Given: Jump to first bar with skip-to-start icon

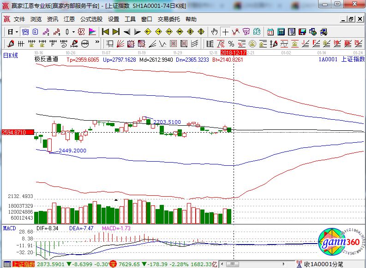Looking at the screenshot, I should (x=105, y=32).
